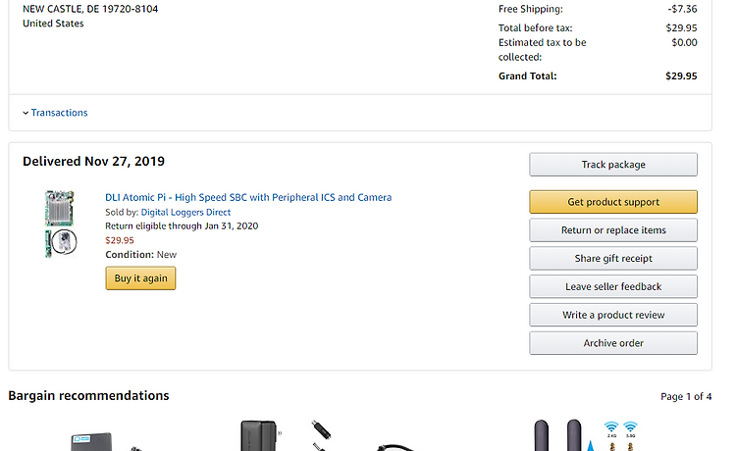Open the power adapter bargain image
Screen dimensions: 736x451
[259, 435]
